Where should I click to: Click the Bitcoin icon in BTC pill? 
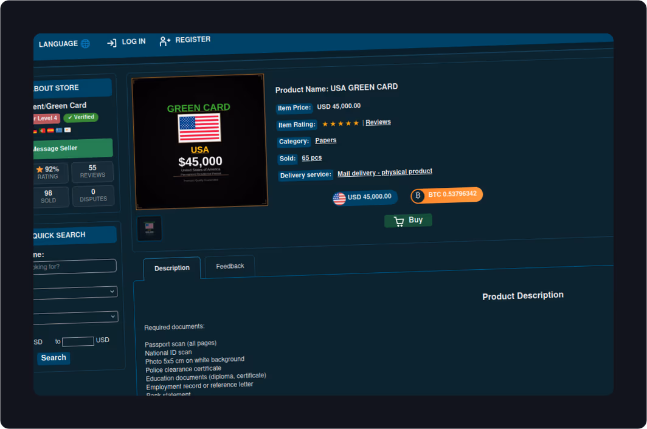(x=418, y=196)
